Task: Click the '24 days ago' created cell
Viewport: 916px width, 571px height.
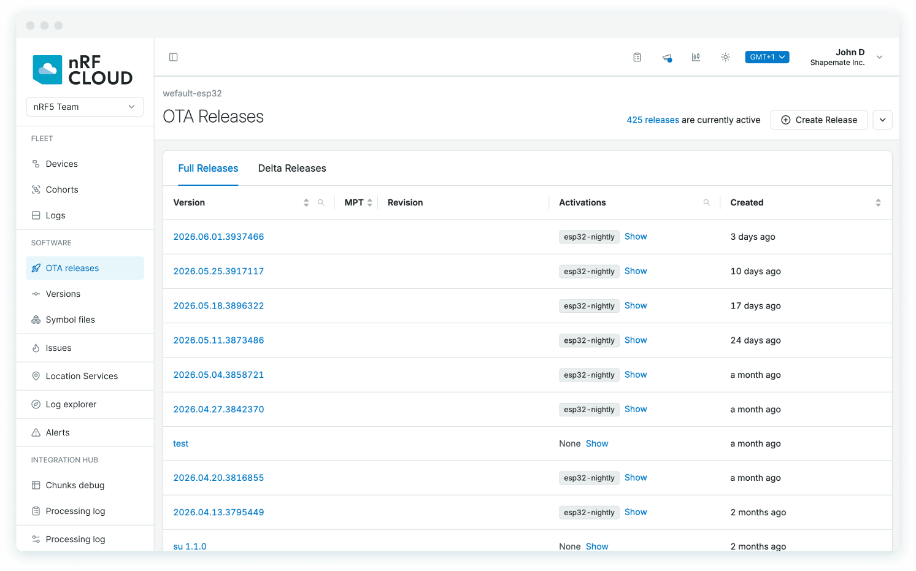Action: 755,340
